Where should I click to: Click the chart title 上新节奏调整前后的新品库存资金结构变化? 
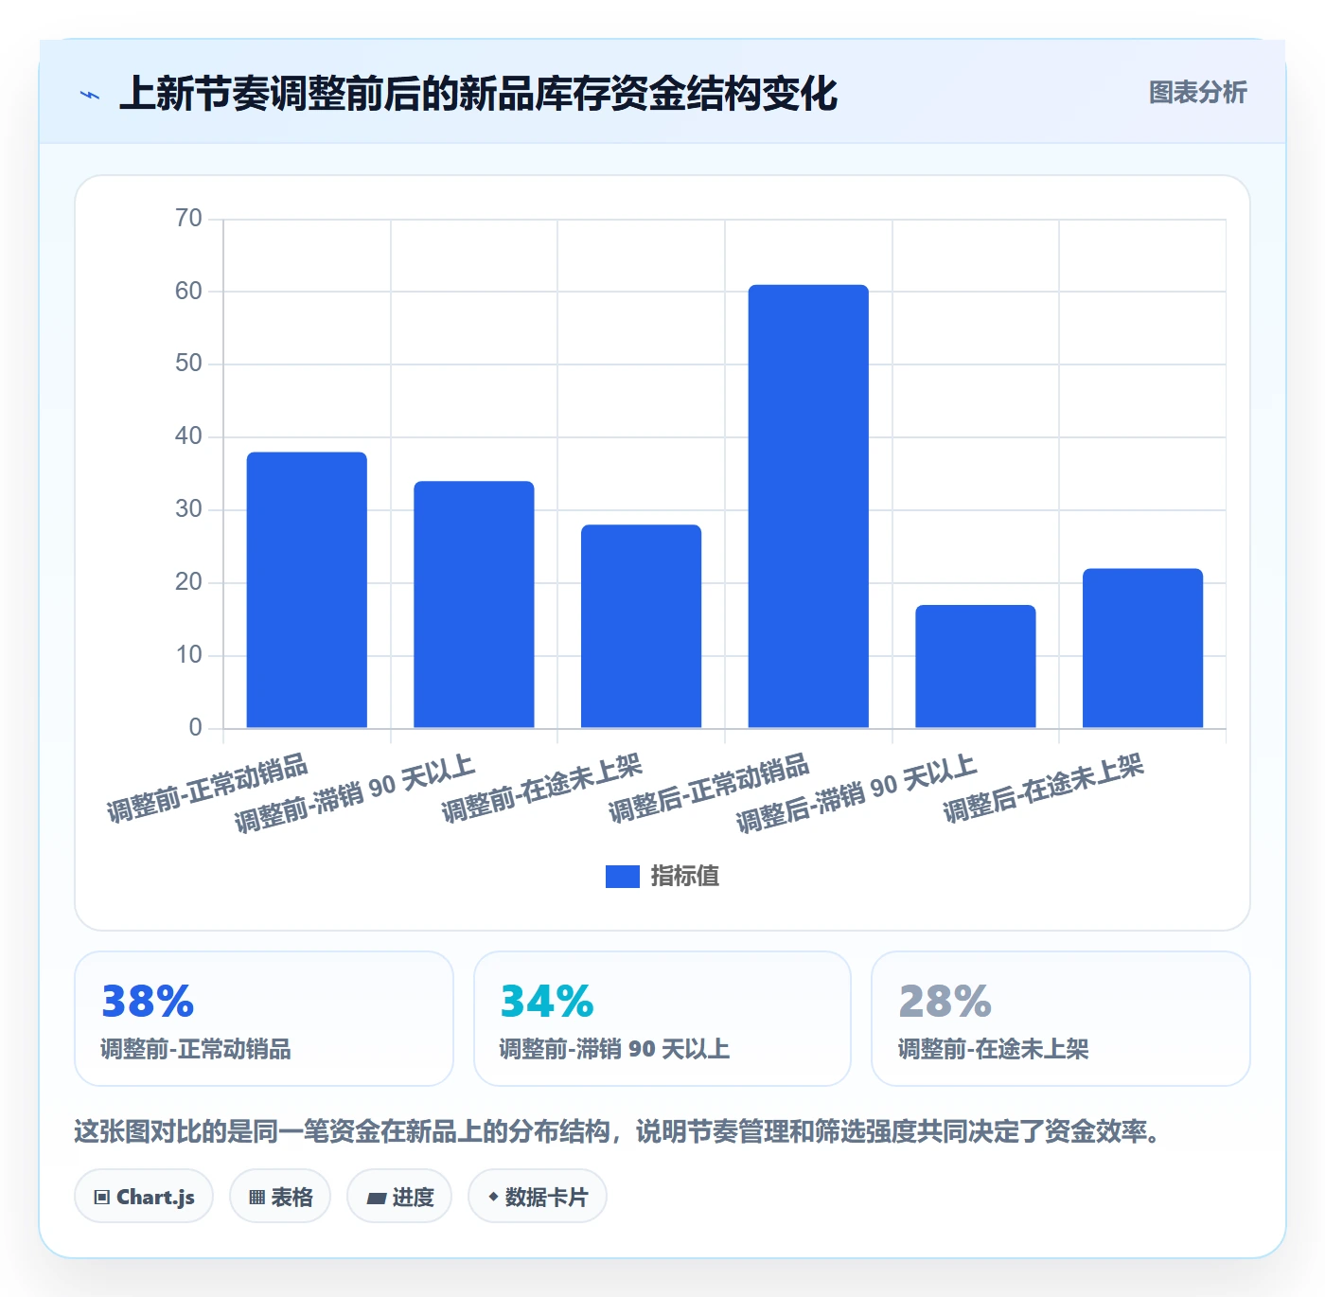tap(478, 94)
